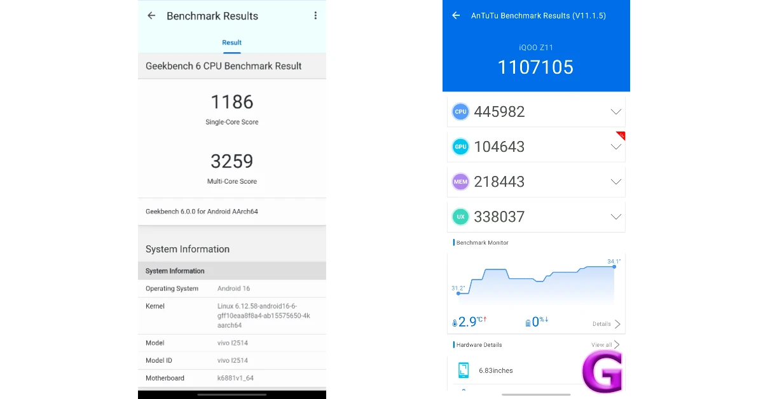The width and height of the screenshot is (763, 399).
Task: Click Geekbench 6 CPU Benchmark Result heading
Action: coord(224,66)
